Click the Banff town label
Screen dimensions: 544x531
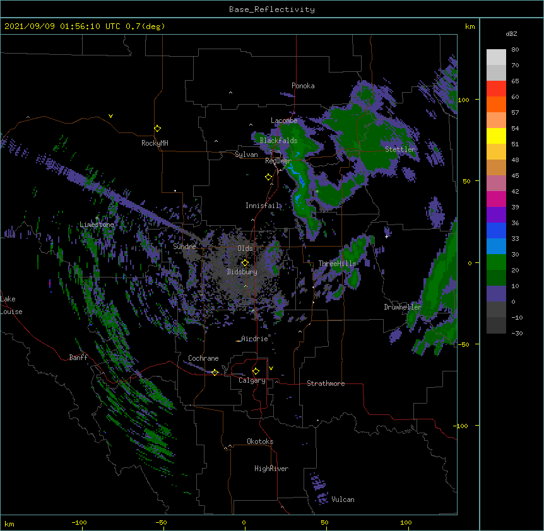click(x=78, y=358)
